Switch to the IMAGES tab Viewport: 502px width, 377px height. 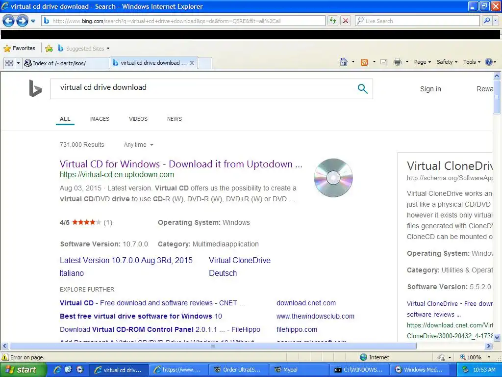(x=100, y=119)
